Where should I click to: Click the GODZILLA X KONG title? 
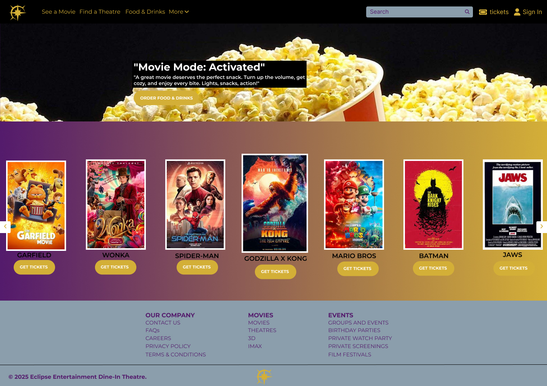point(275,258)
